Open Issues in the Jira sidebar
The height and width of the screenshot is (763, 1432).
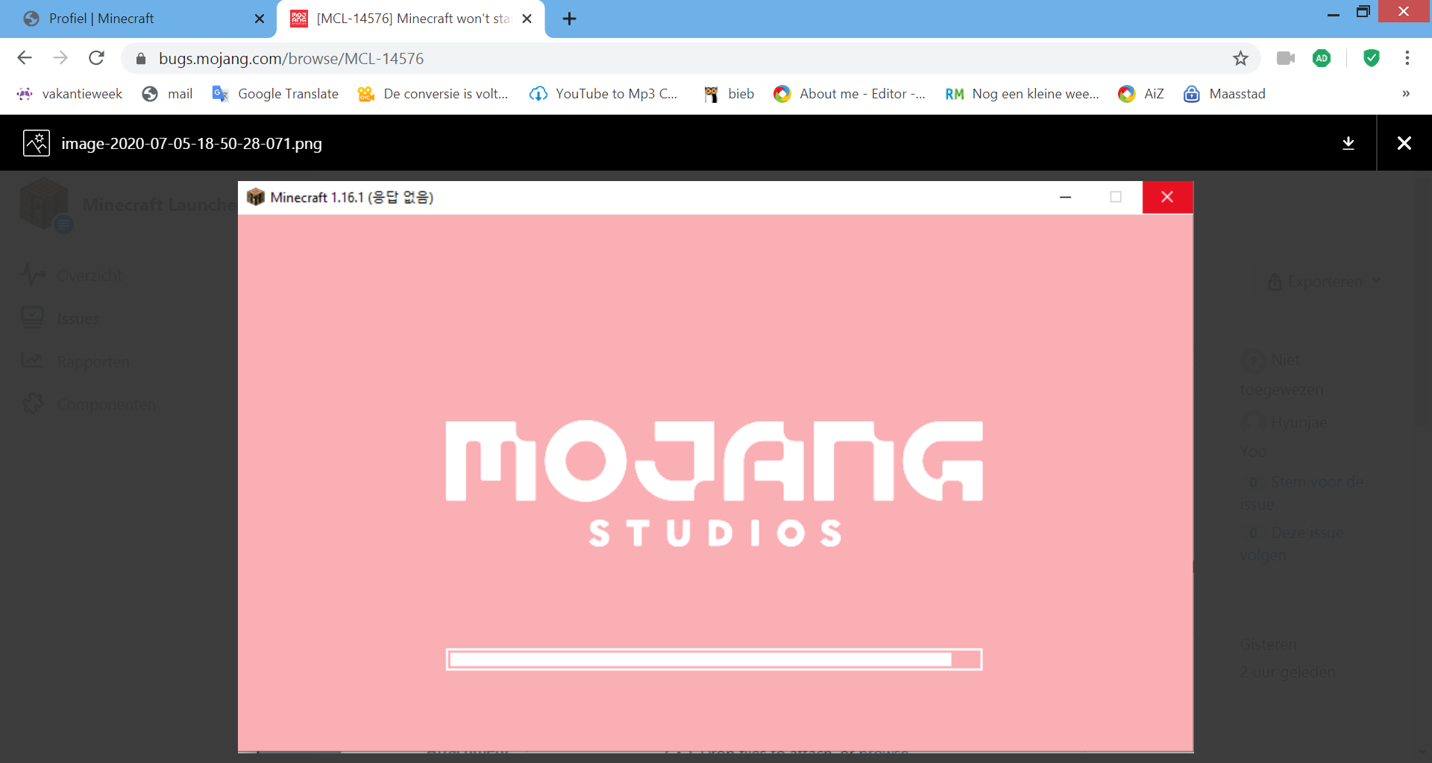pos(60,319)
